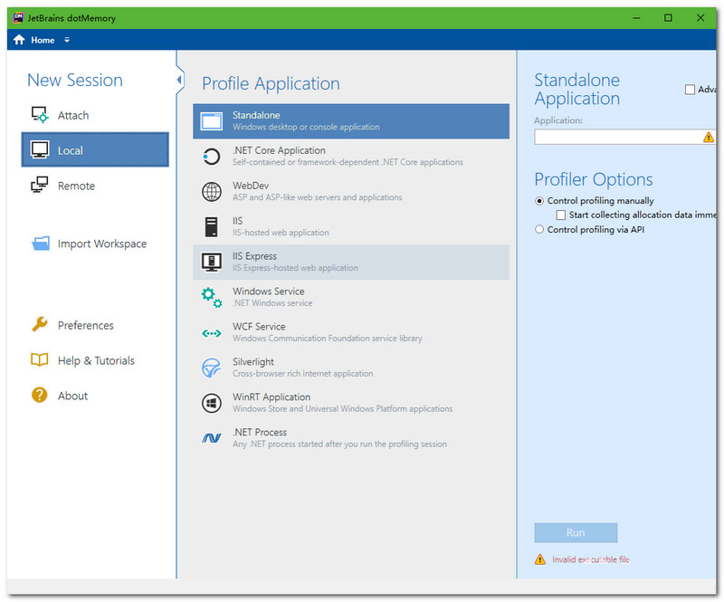Click the IIS server icon

(x=212, y=227)
